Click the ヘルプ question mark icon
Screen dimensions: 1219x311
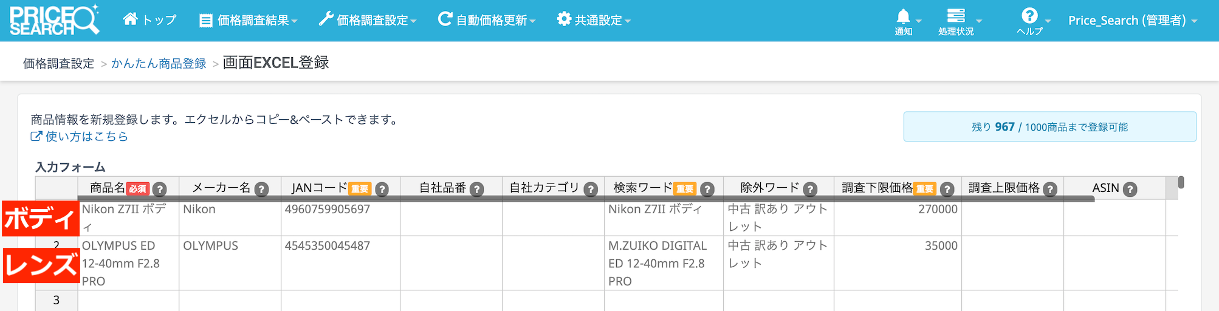click(1029, 16)
